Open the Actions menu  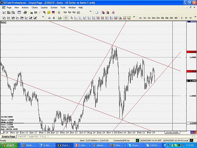(x=25, y=8)
